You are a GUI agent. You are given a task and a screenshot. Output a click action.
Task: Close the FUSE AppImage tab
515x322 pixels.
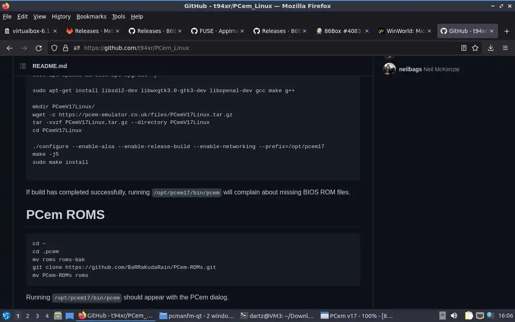coord(242,31)
